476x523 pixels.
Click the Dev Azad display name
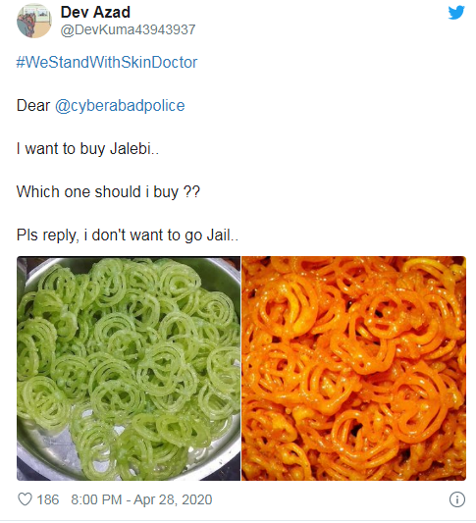click(95, 13)
